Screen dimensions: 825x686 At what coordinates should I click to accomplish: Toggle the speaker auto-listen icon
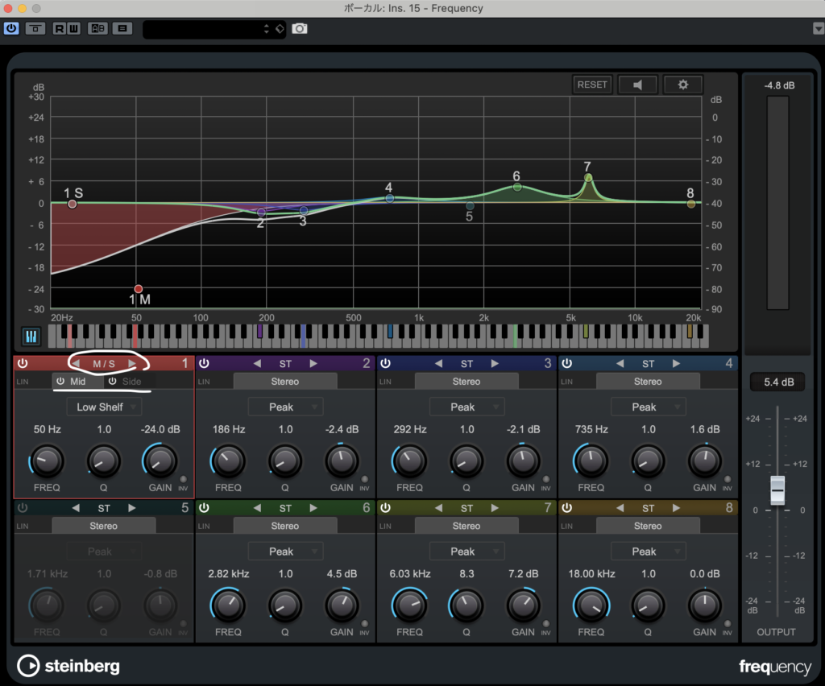(x=637, y=85)
